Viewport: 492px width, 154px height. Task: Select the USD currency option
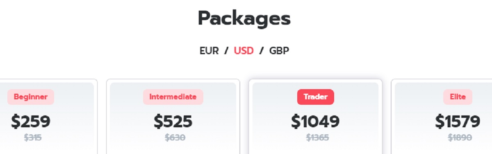point(244,51)
